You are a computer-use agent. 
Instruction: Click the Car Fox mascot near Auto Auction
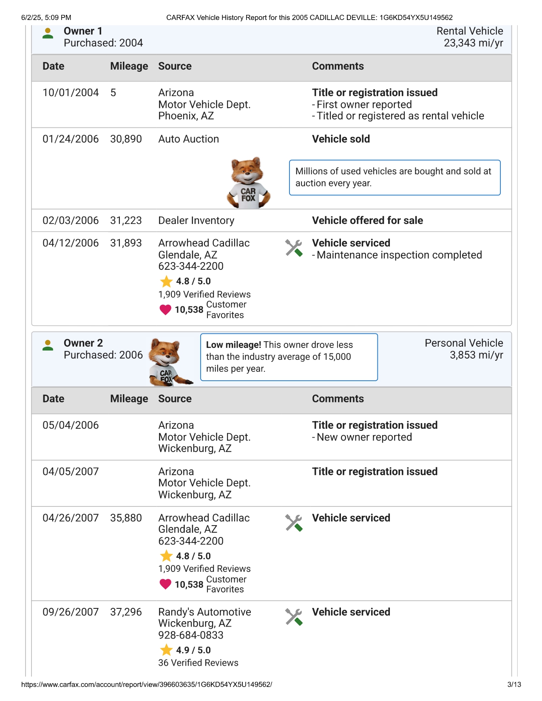point(249,183)
